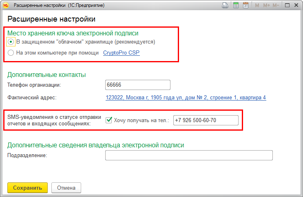Close the Расширенные настройки window
Viewport: 303px width, 197px height.
[296, 5]
